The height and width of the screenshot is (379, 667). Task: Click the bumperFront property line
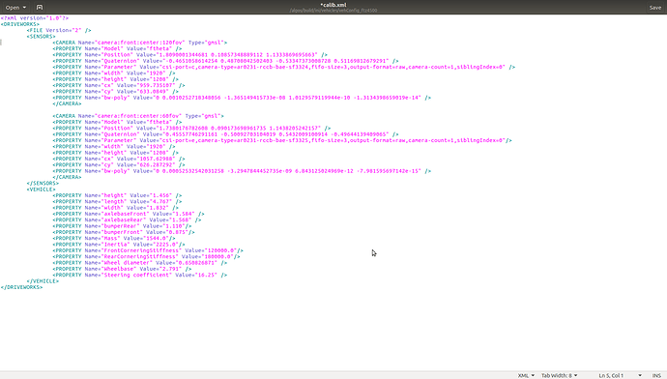click(124, 232)
